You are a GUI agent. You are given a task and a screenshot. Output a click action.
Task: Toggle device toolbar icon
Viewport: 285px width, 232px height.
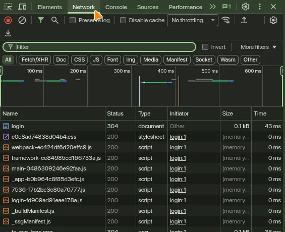click(22, 7)
